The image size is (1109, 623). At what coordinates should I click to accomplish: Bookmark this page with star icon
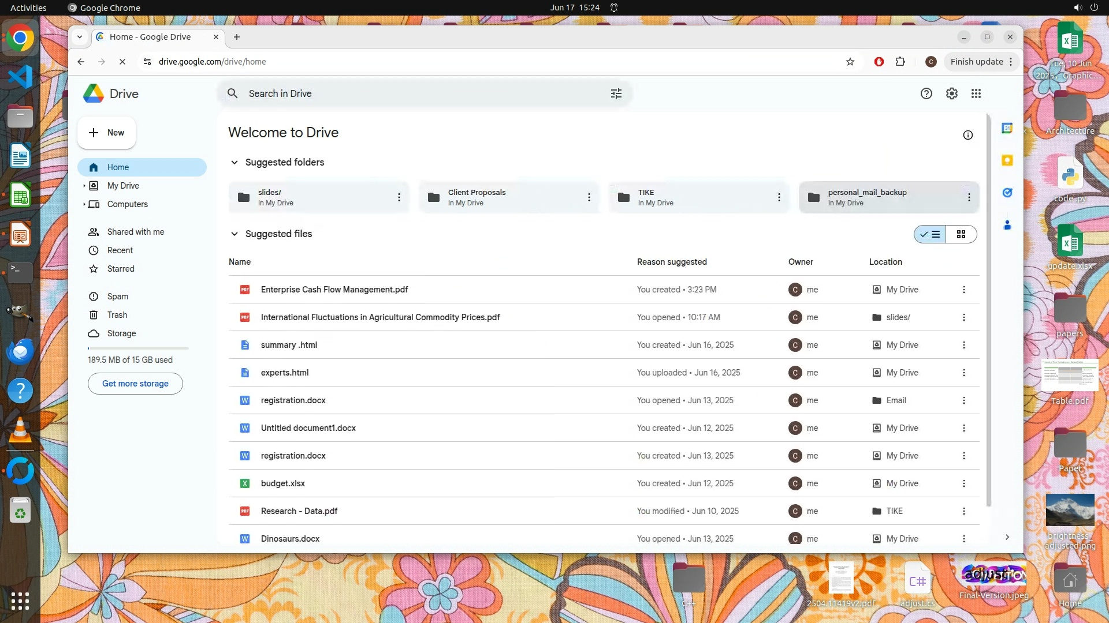pos(850,62)
